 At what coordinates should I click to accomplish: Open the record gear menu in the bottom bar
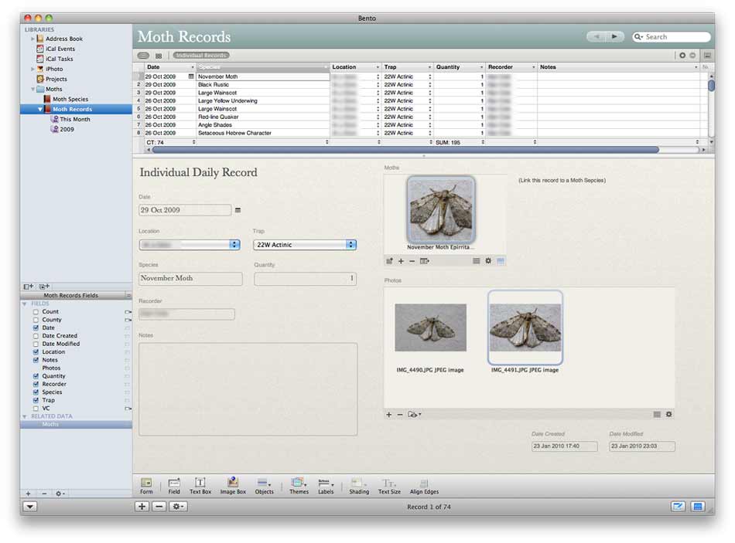[x=178, y=506]
